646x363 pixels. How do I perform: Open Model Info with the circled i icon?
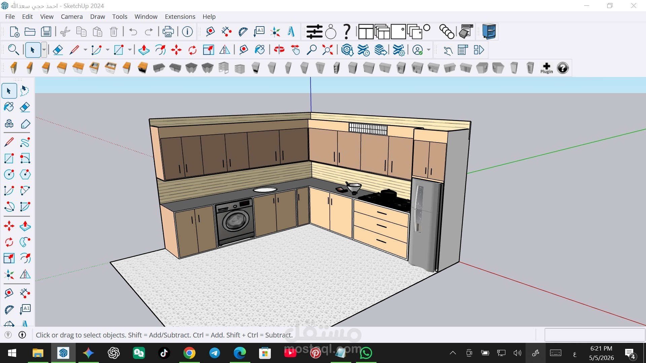[x=187, y=32]
